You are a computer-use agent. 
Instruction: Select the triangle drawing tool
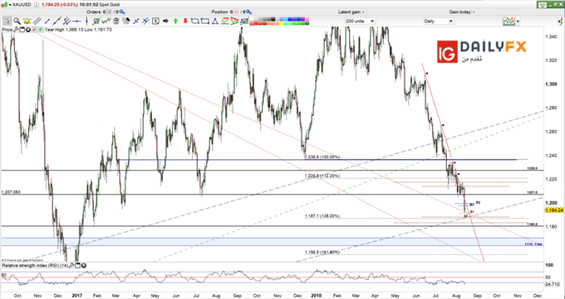coord(214,22)
